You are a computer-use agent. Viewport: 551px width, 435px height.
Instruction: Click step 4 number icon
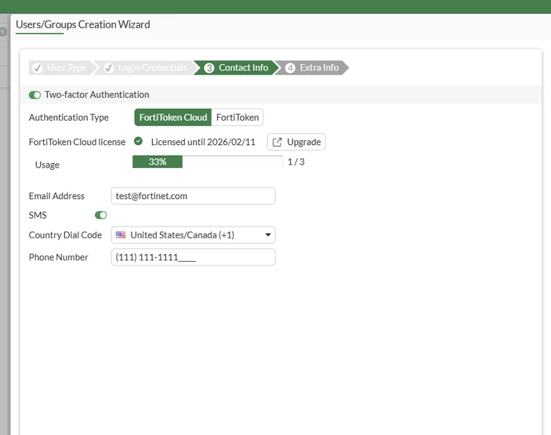[x=290, y=68]
